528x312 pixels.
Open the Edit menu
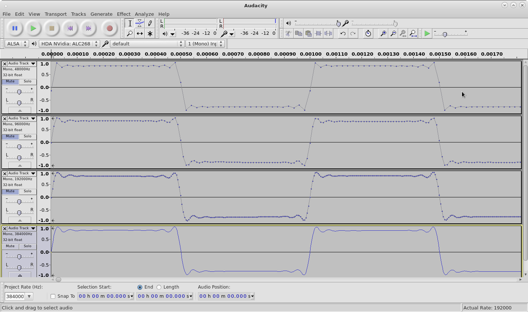[19, 14]
